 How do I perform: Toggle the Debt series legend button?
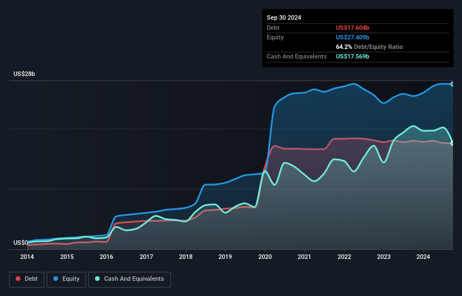[27, 279]
